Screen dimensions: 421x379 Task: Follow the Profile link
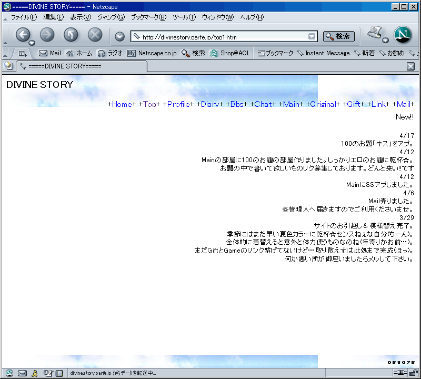(178, 104)
